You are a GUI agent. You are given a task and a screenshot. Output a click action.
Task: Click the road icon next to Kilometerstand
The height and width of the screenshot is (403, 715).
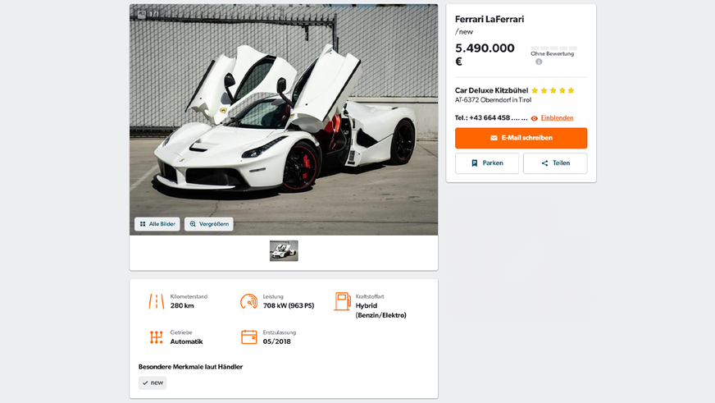pos(157,301)
